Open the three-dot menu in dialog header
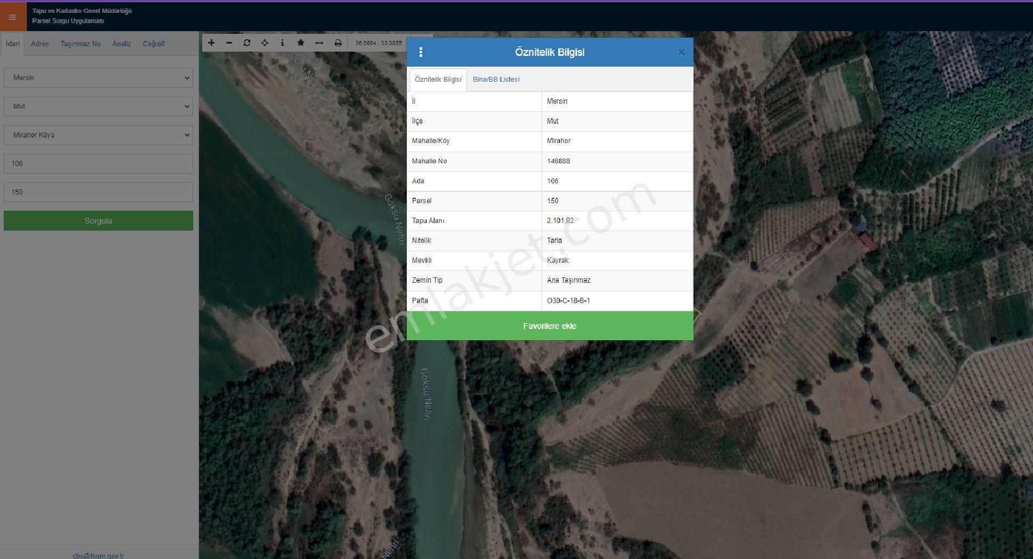Image resolution: width=1033 pixels, height=559 pixels. (421, 52)
